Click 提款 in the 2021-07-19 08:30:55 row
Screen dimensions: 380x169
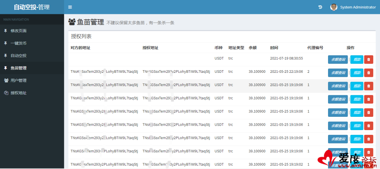click(357, 59)
